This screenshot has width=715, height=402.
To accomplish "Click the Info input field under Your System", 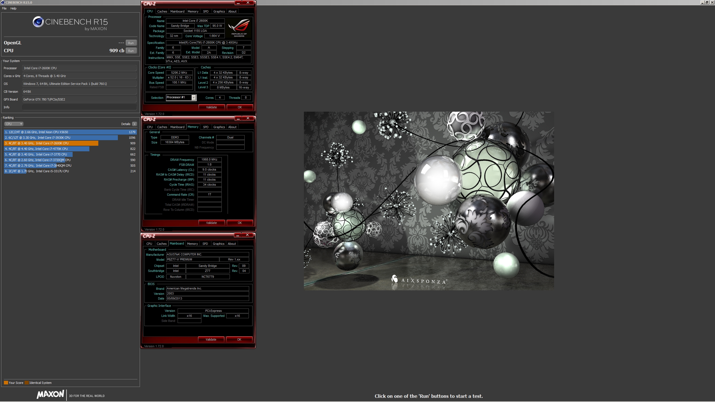I will pyautogui.click(x=79, y=107).
